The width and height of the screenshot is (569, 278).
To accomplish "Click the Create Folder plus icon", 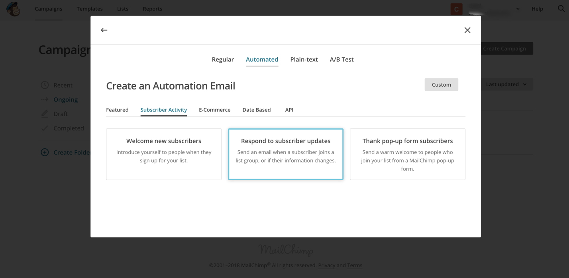I will click(x=45, y=152).
